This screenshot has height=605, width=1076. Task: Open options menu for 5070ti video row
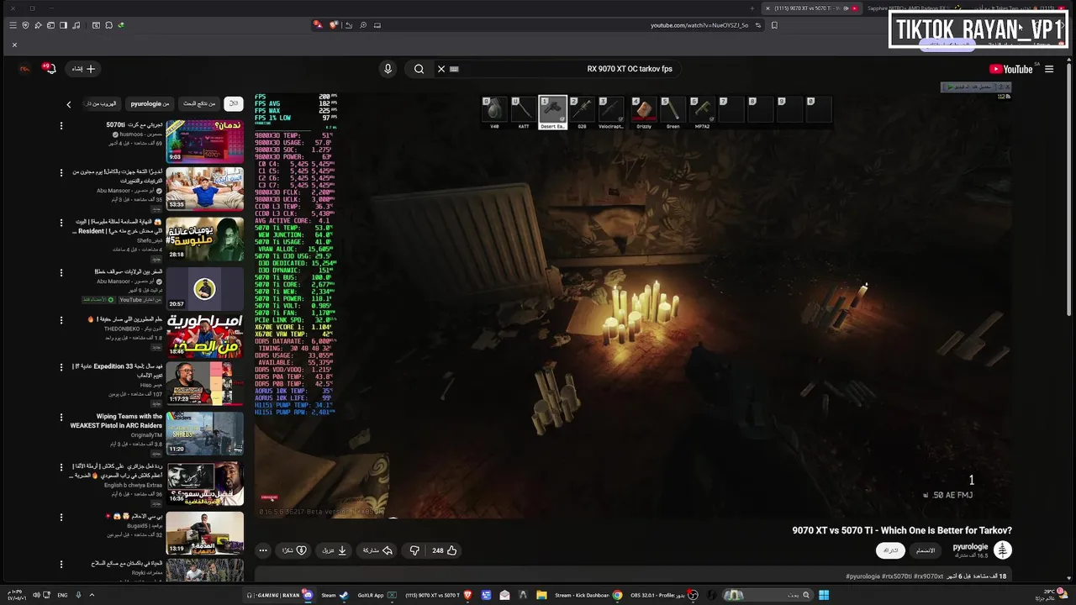[61, 125]
